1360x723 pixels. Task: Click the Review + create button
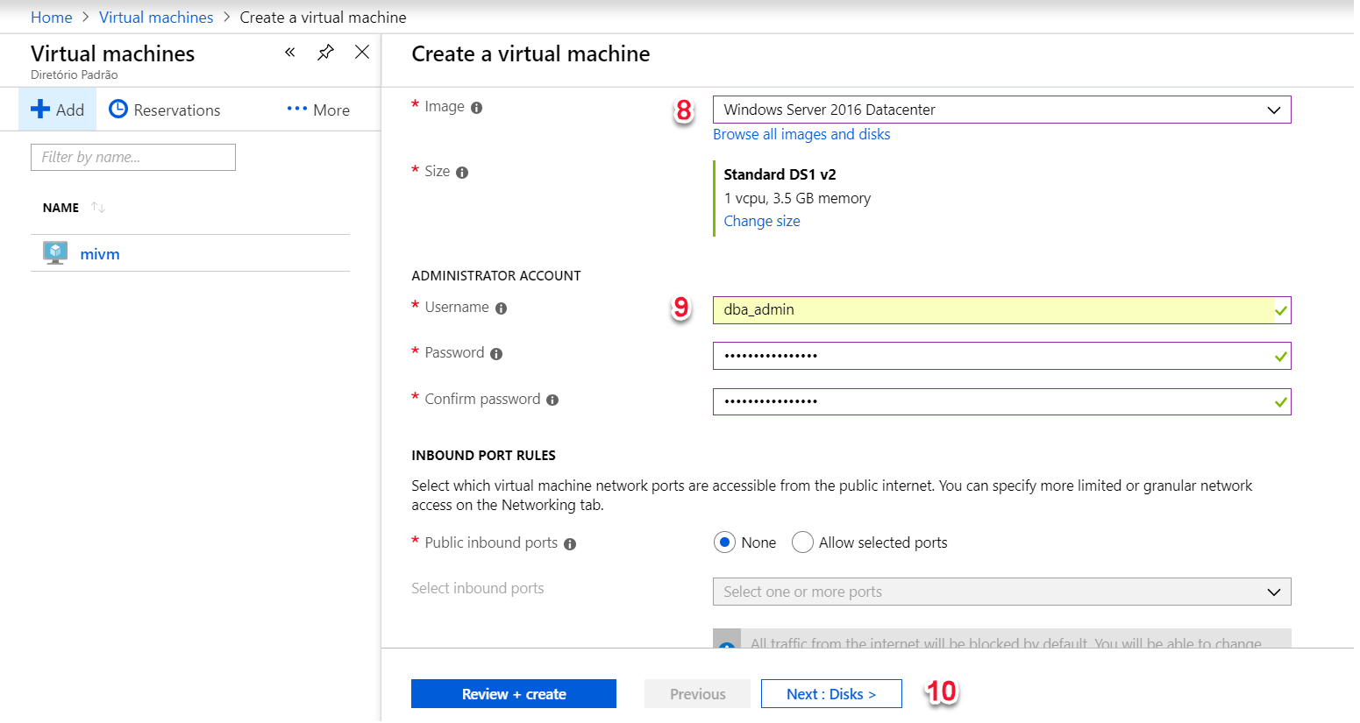[514, 694]
